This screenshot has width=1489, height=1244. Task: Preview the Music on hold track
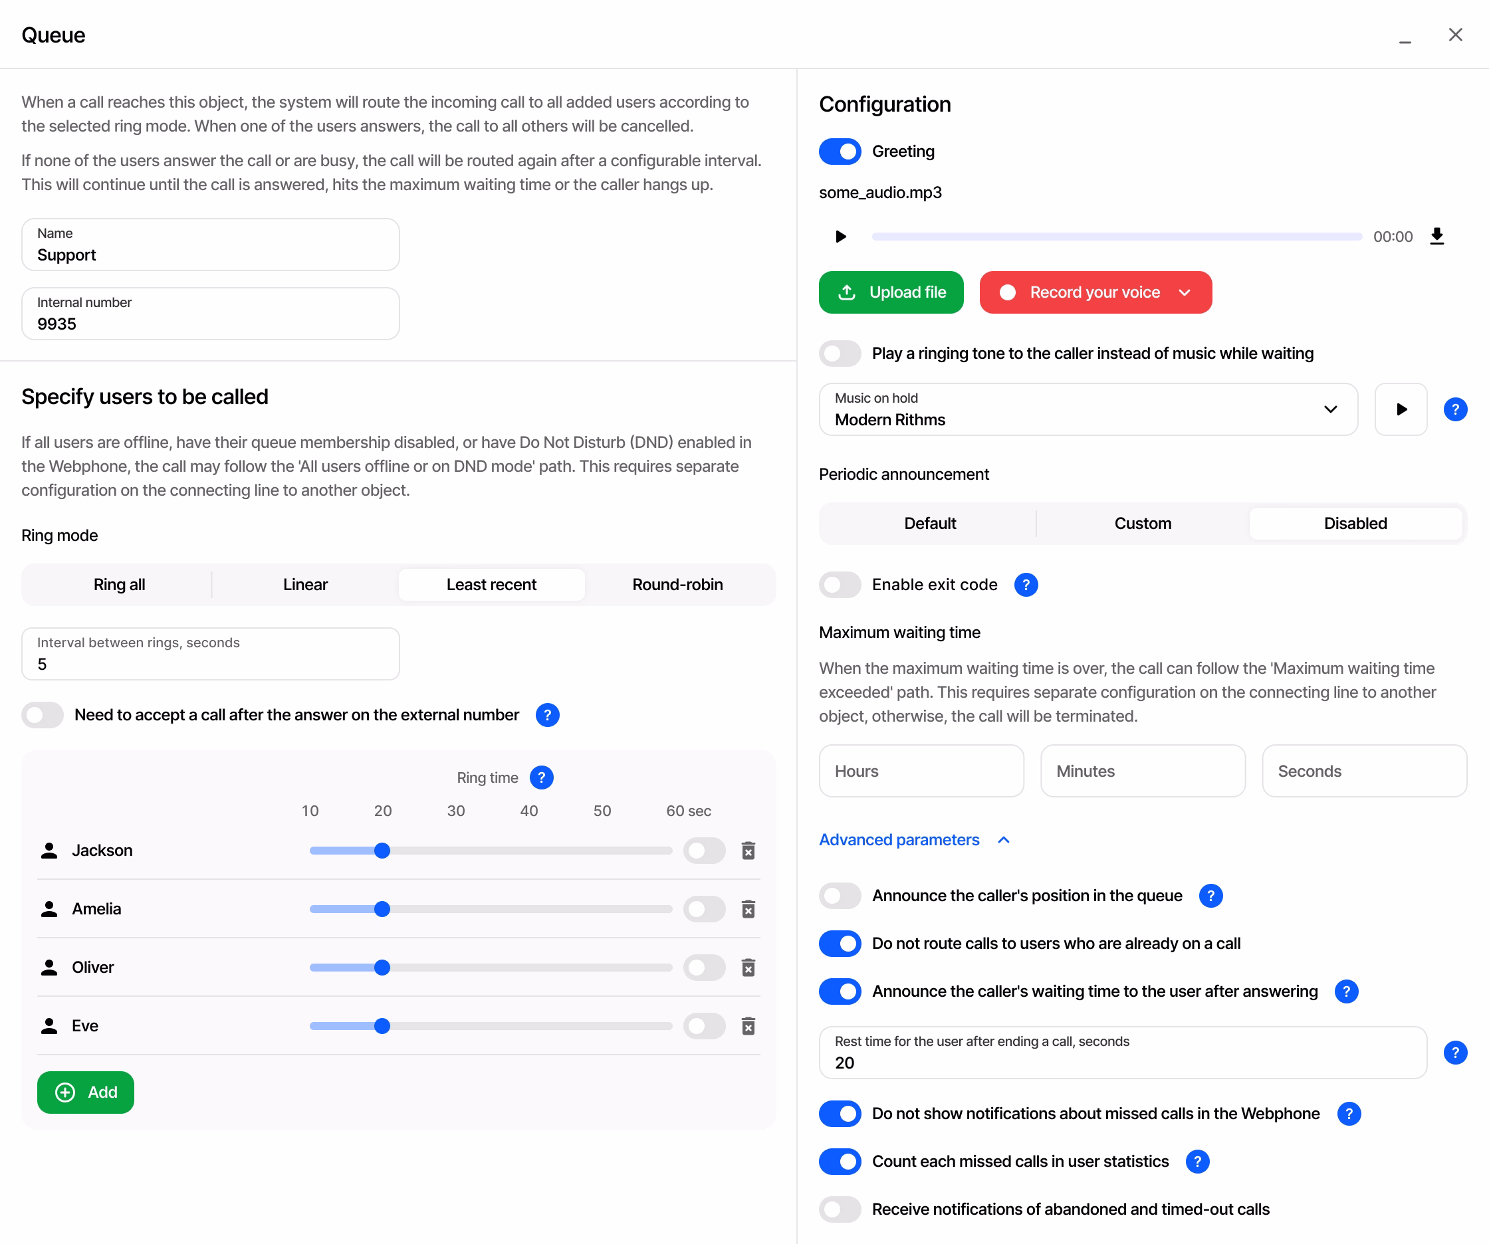click(x=1401, y=409)
